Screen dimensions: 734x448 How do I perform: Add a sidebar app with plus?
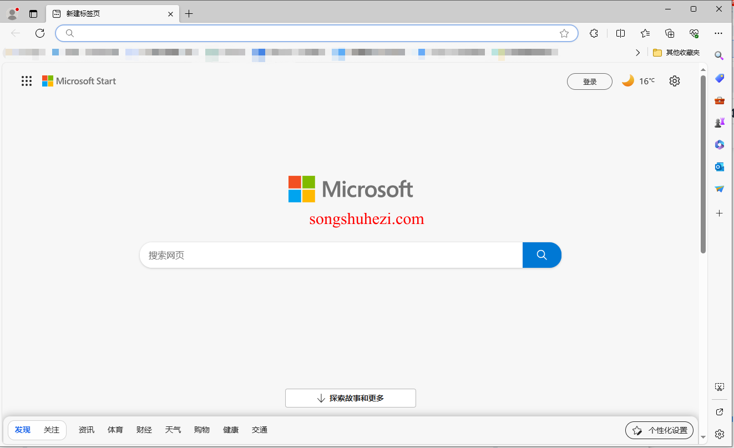click(720, 213)
